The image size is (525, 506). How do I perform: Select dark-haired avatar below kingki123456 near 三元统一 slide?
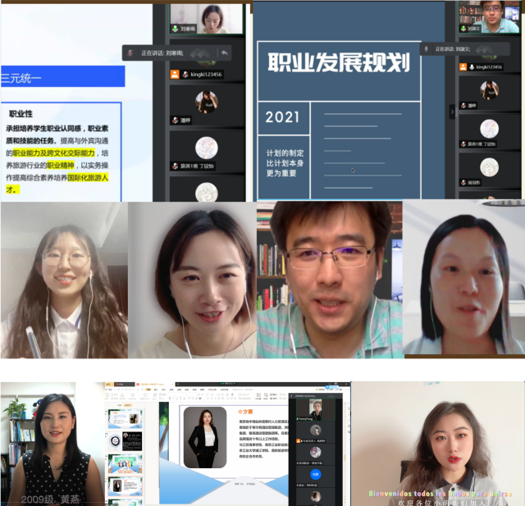click(207, 103)
